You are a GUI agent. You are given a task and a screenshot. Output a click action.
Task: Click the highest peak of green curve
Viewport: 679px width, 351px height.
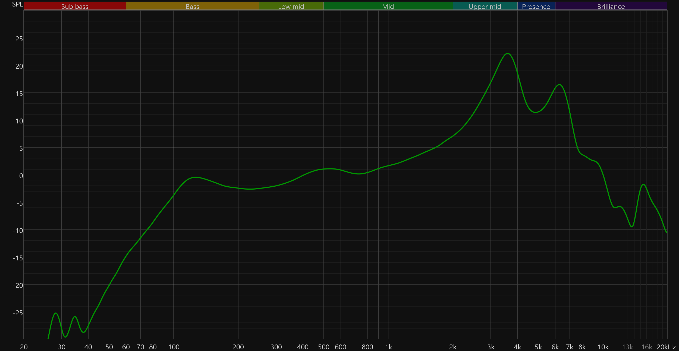click(507, 54)
